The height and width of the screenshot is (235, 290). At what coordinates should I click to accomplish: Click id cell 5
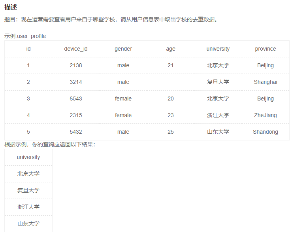tap(28, 132)
